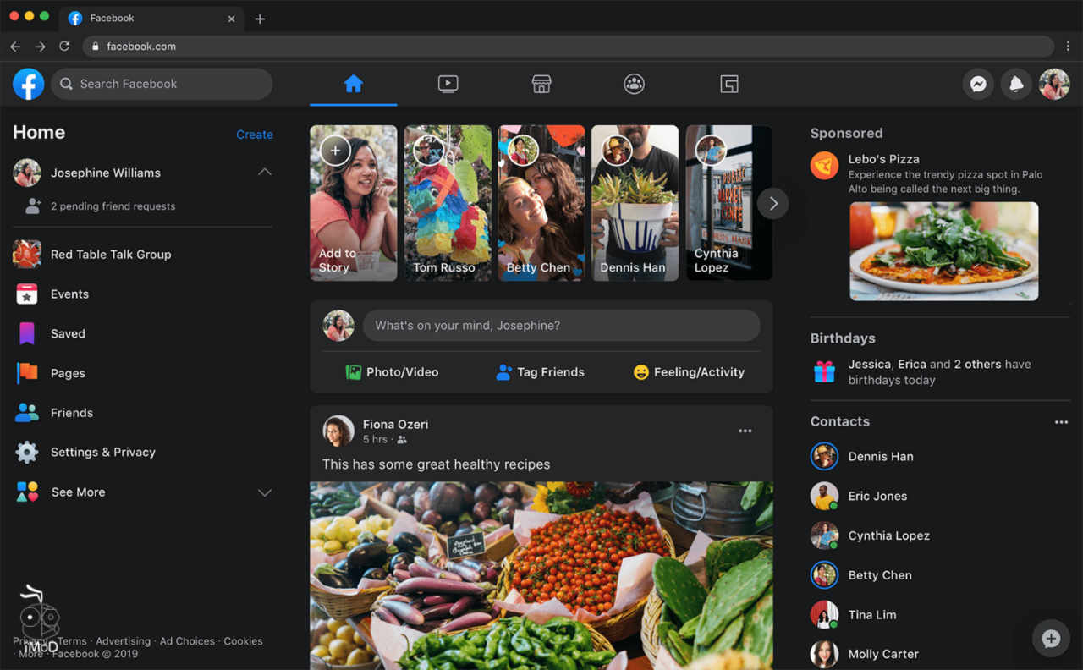The height and width of the screenshot is (670, 1083).
Task: Open the Pages flag icon
Action: pos(27,373)
